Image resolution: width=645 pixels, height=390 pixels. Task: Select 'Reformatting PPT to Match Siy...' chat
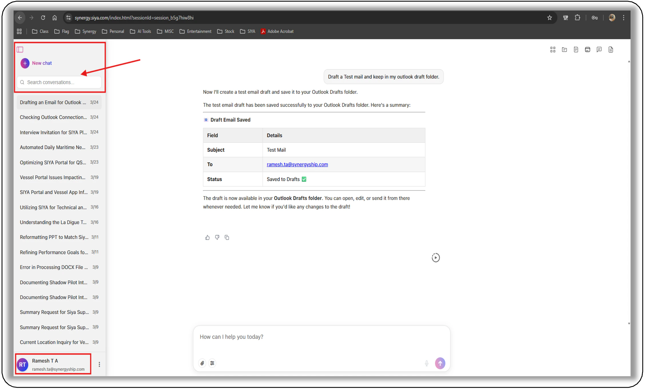tap(59, 237)
